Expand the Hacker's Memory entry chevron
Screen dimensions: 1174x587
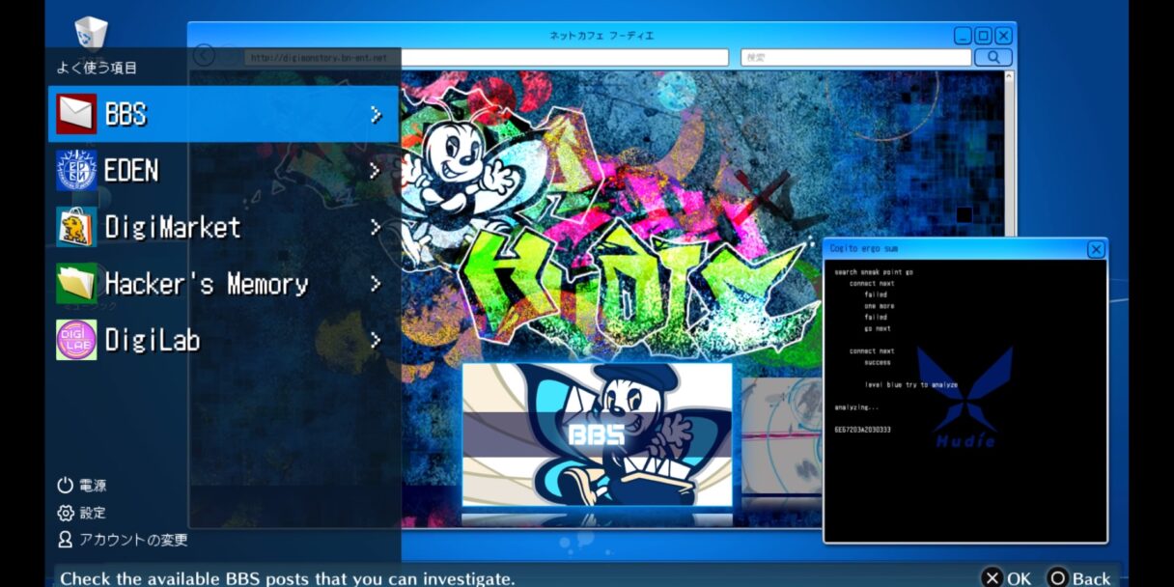coord(376,284)
